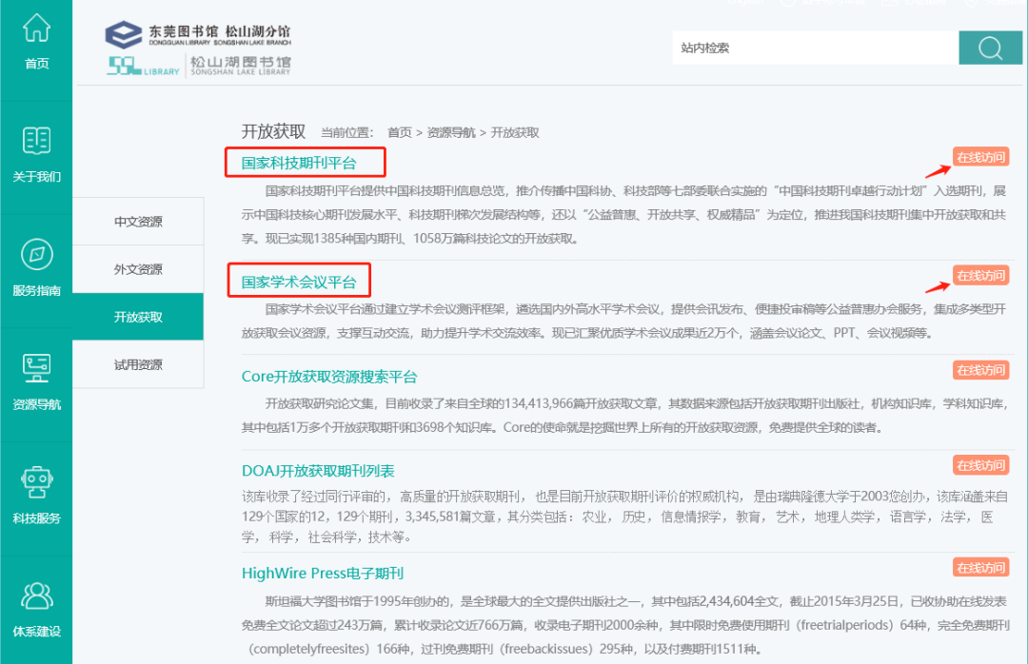This screenshot has width=1028, height=664.
Task: Open the Core开放获取资源搜索平台 link
Action: [329, 377]
